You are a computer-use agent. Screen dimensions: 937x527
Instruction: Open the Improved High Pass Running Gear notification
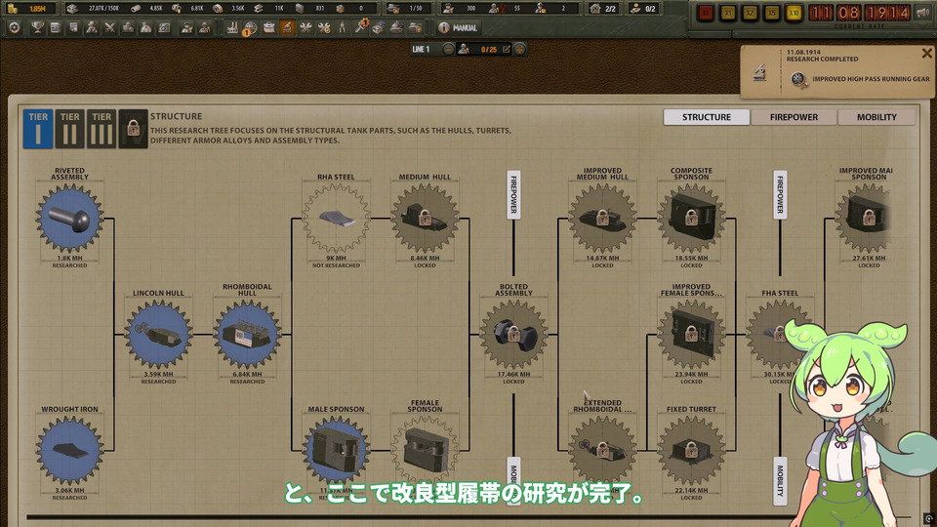pos(861,79)
